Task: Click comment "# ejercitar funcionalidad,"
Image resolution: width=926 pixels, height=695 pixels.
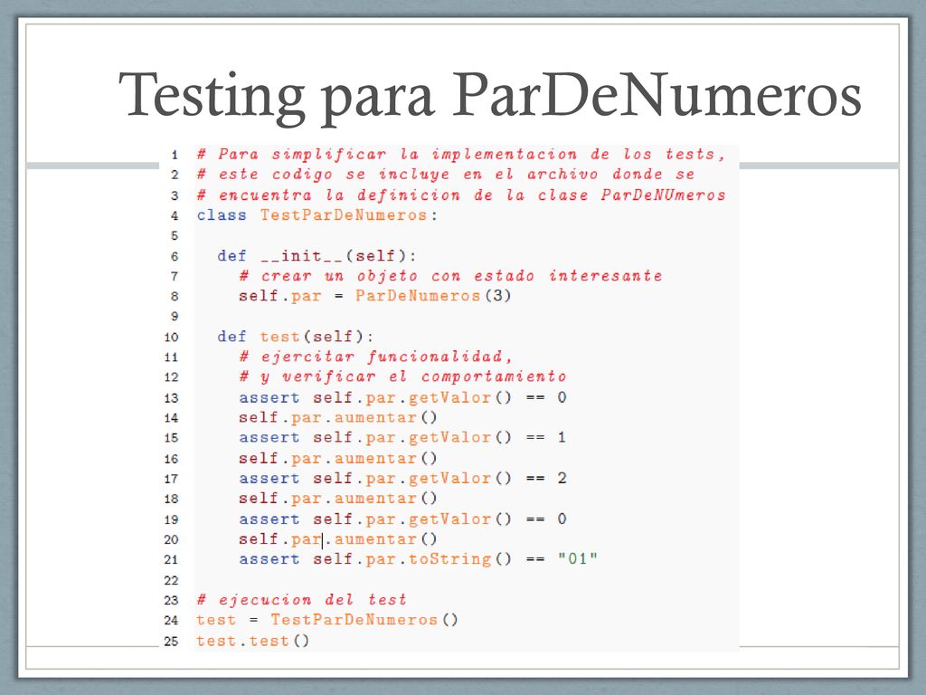Action: coord(375,357)
